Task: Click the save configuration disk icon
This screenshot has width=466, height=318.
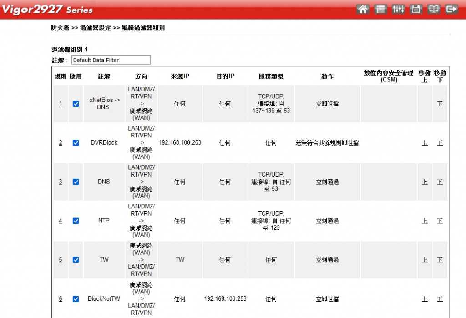Action: [416, 9]
